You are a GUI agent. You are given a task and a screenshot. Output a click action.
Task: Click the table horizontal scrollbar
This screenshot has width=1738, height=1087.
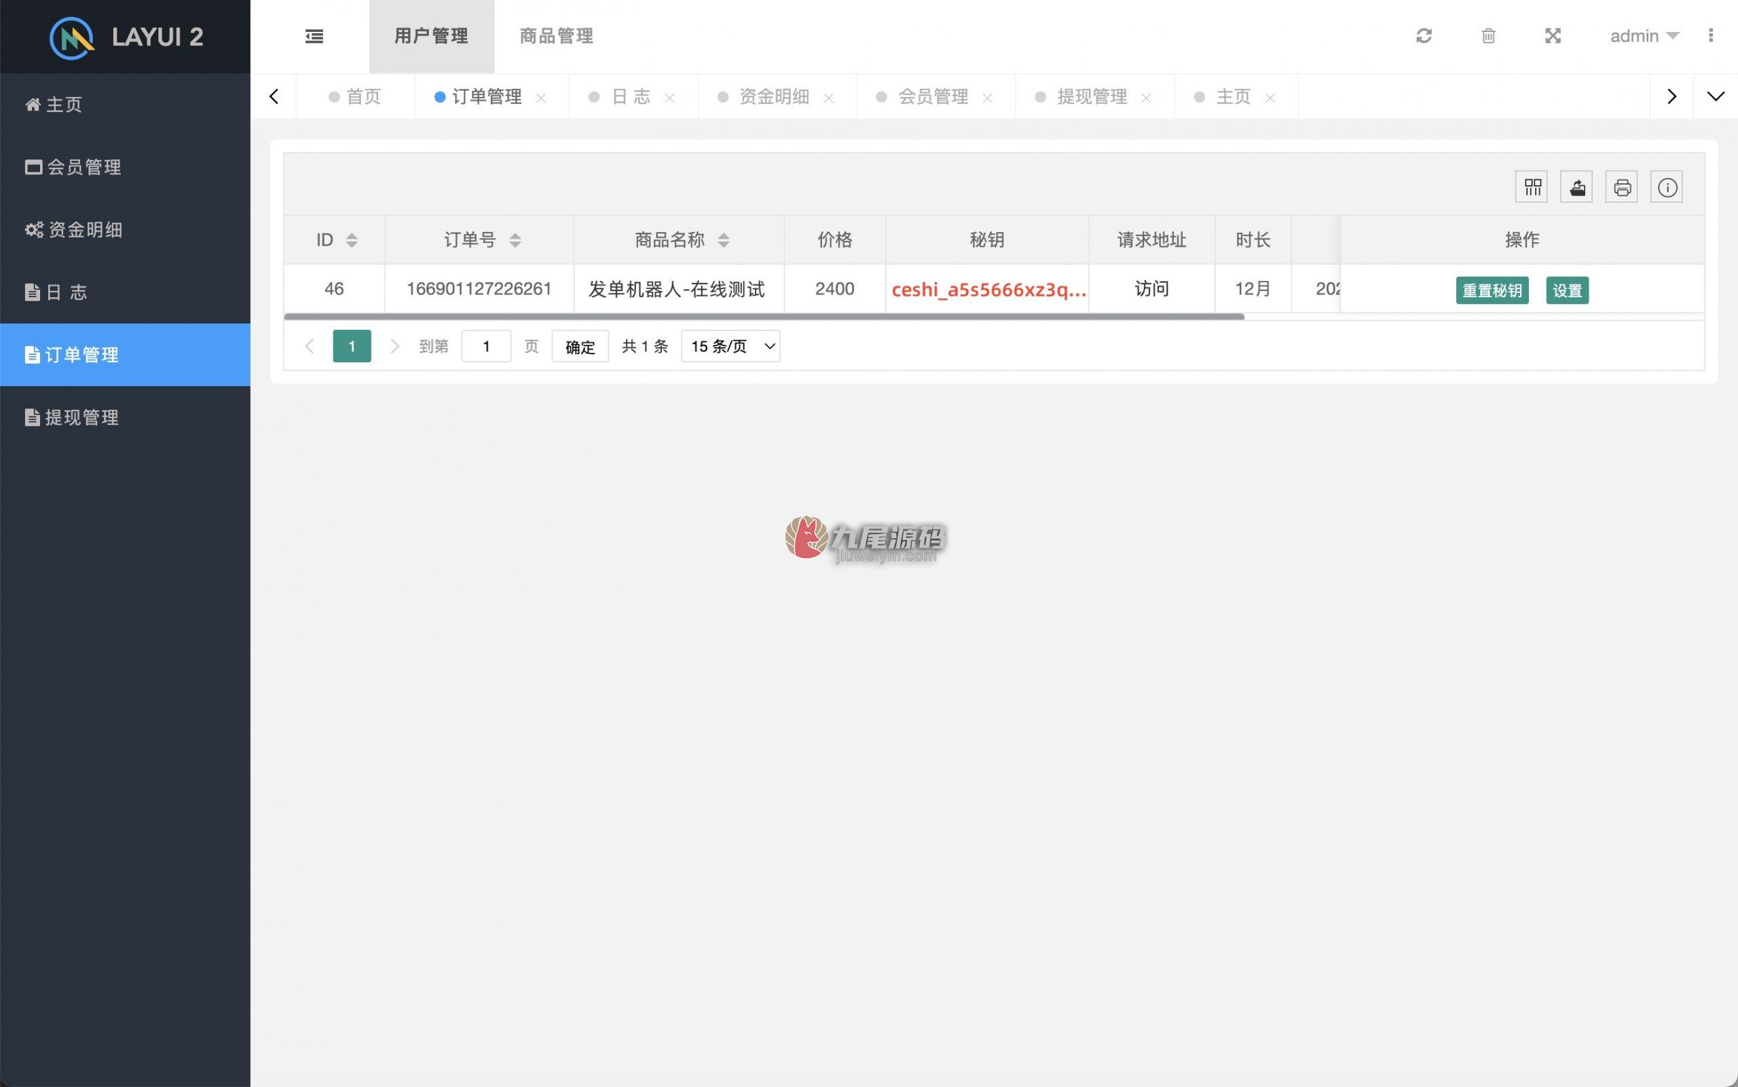[x=764, y=316]
